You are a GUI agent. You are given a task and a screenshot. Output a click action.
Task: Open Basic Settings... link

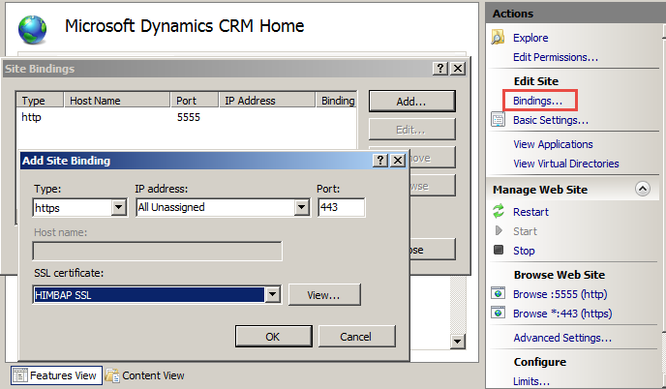point(551,120)
